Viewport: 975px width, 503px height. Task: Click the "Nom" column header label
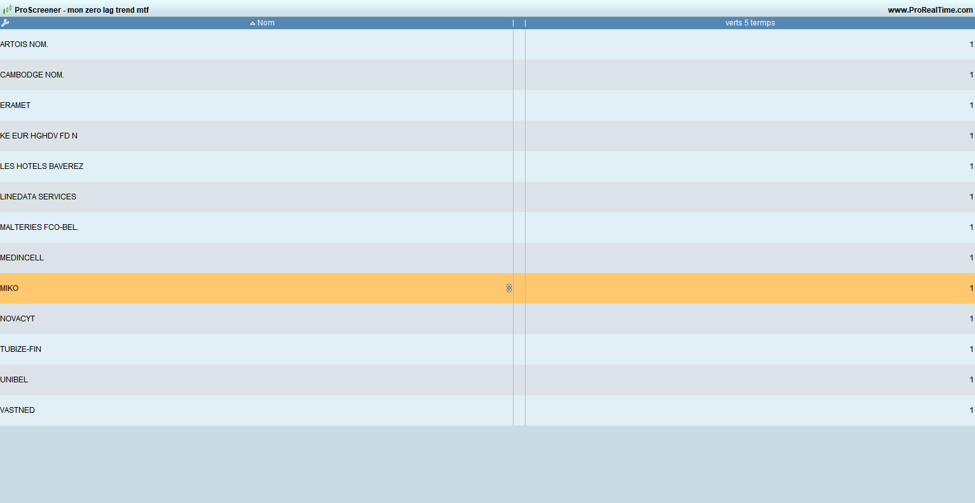[x=266, y=23]
